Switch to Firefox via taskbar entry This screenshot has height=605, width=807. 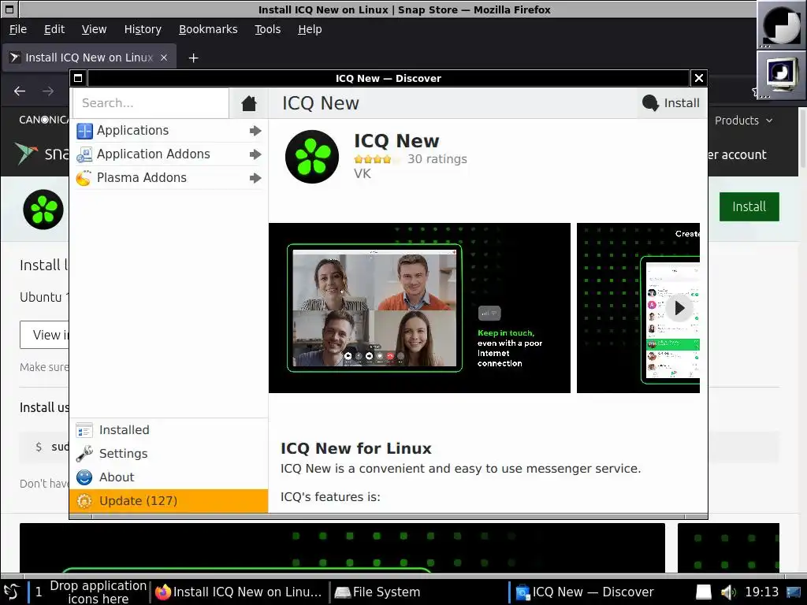click(x=239, y=592)
